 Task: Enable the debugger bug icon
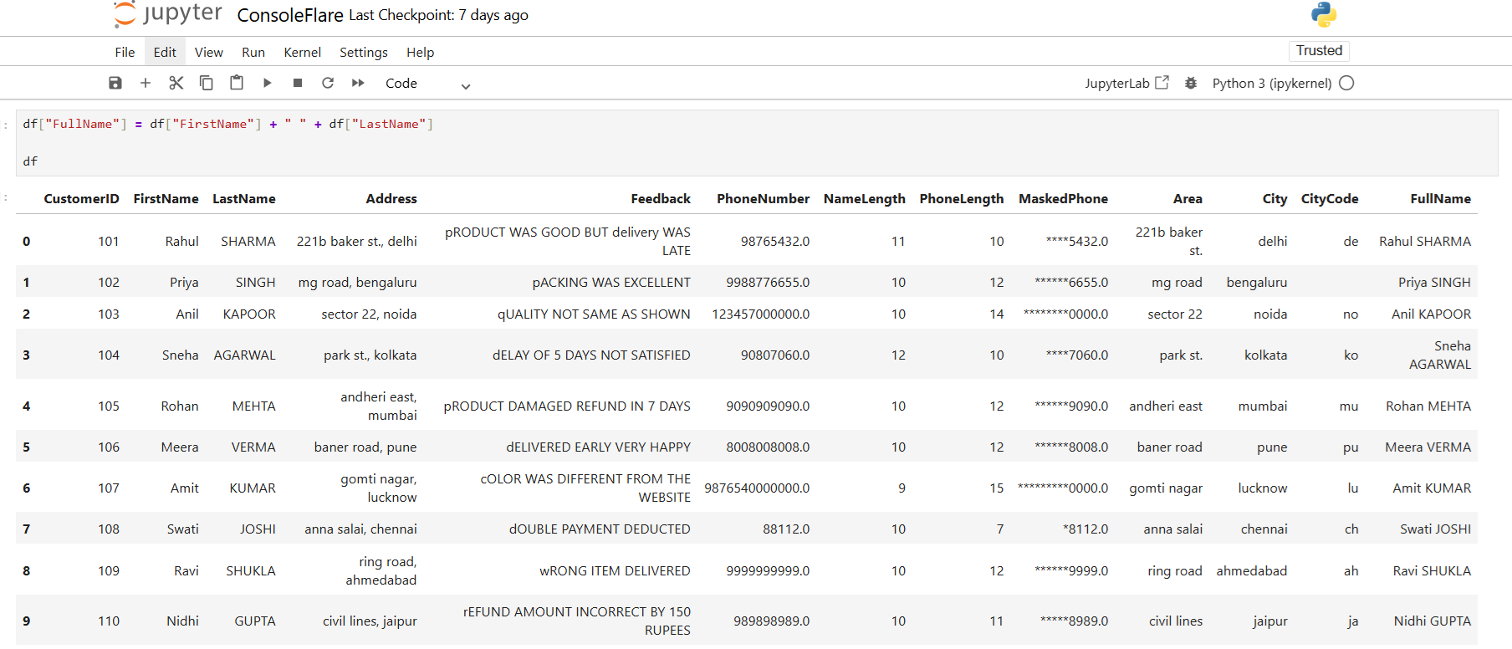1191,83
